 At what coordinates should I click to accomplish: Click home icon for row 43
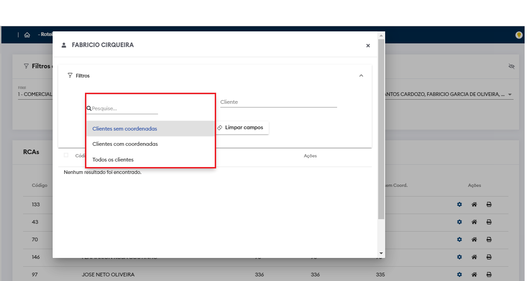(x=474, y=222)
